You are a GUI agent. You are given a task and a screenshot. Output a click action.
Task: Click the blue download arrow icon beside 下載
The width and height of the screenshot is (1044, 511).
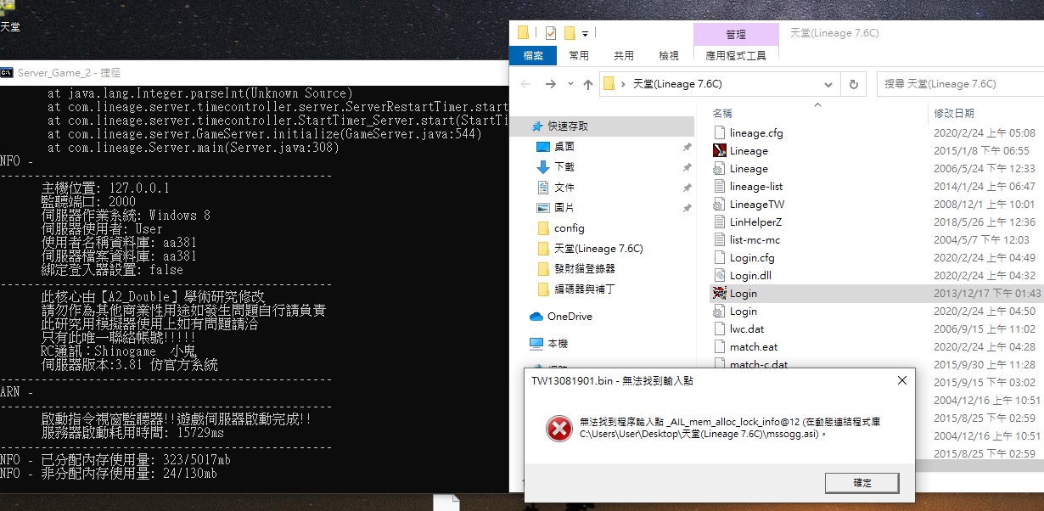click(x=543, y=166)
